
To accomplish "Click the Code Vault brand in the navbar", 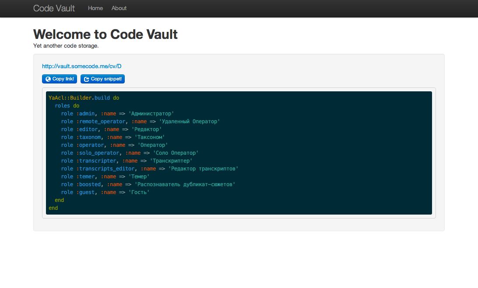I will pyautogui.click(x=53, y=8).
